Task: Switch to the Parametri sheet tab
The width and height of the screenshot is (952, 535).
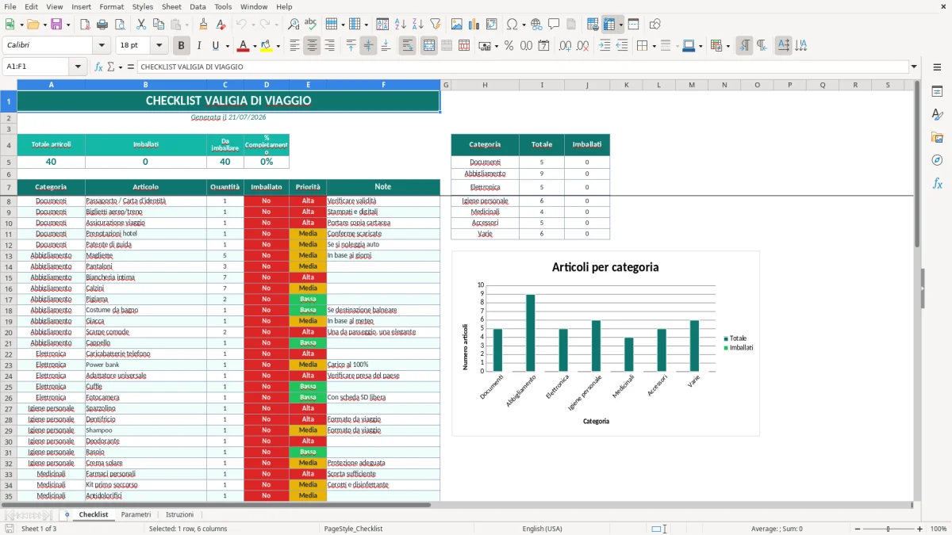Action: [x=136, y=514]
